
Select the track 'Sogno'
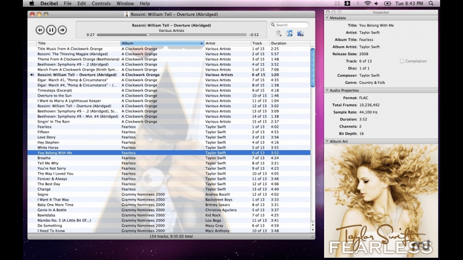click(169, 194)
